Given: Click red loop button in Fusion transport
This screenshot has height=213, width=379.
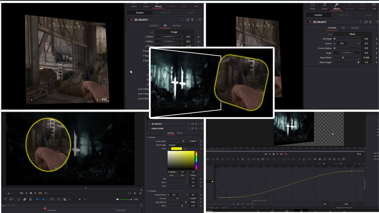Looking at the screenshot, I should point(286,154).
